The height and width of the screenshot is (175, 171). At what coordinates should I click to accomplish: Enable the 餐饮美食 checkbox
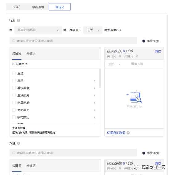pyautogui.click(x=14, y=88)
